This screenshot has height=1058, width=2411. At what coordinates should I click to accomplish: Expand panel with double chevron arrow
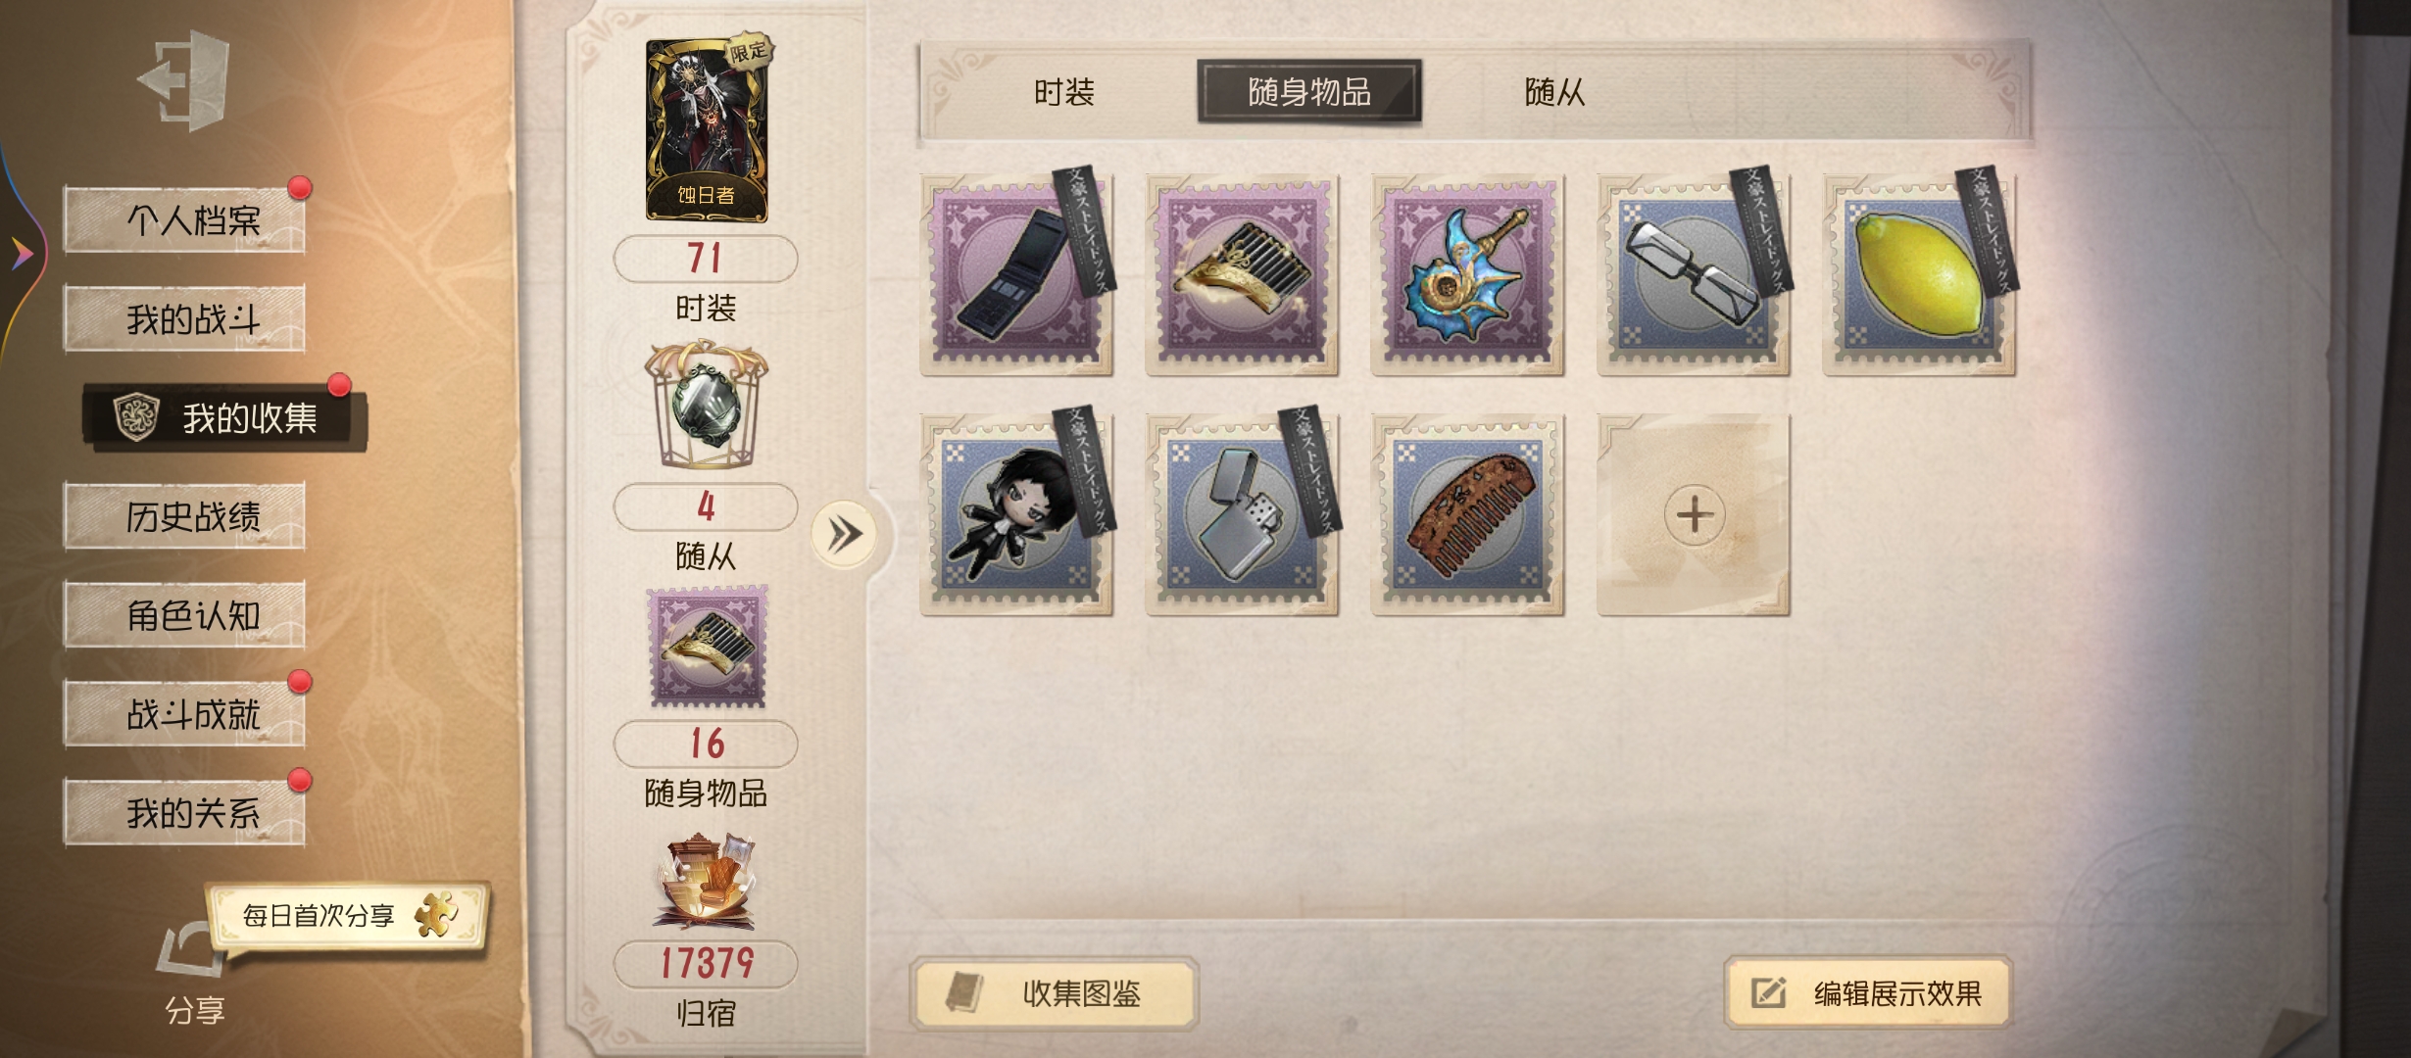(844, 535)
